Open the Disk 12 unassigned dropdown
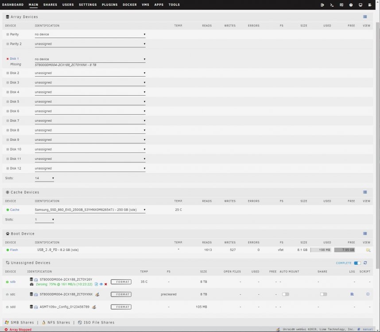380x332 pixels. coord(90,168)
